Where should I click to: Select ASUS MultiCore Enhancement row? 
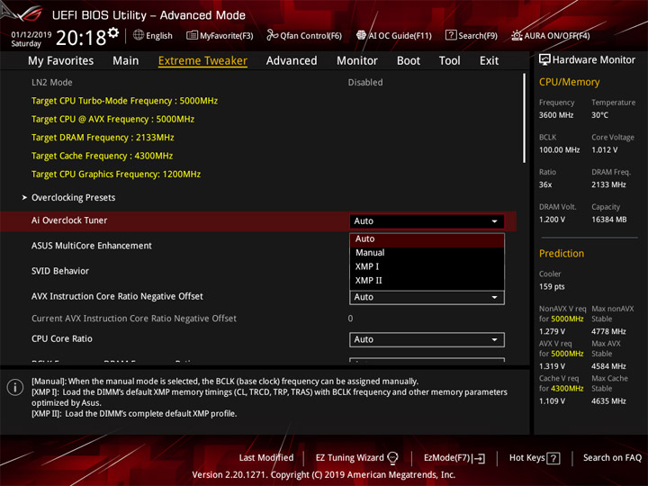pyautogui.click(x=258, y=246)
